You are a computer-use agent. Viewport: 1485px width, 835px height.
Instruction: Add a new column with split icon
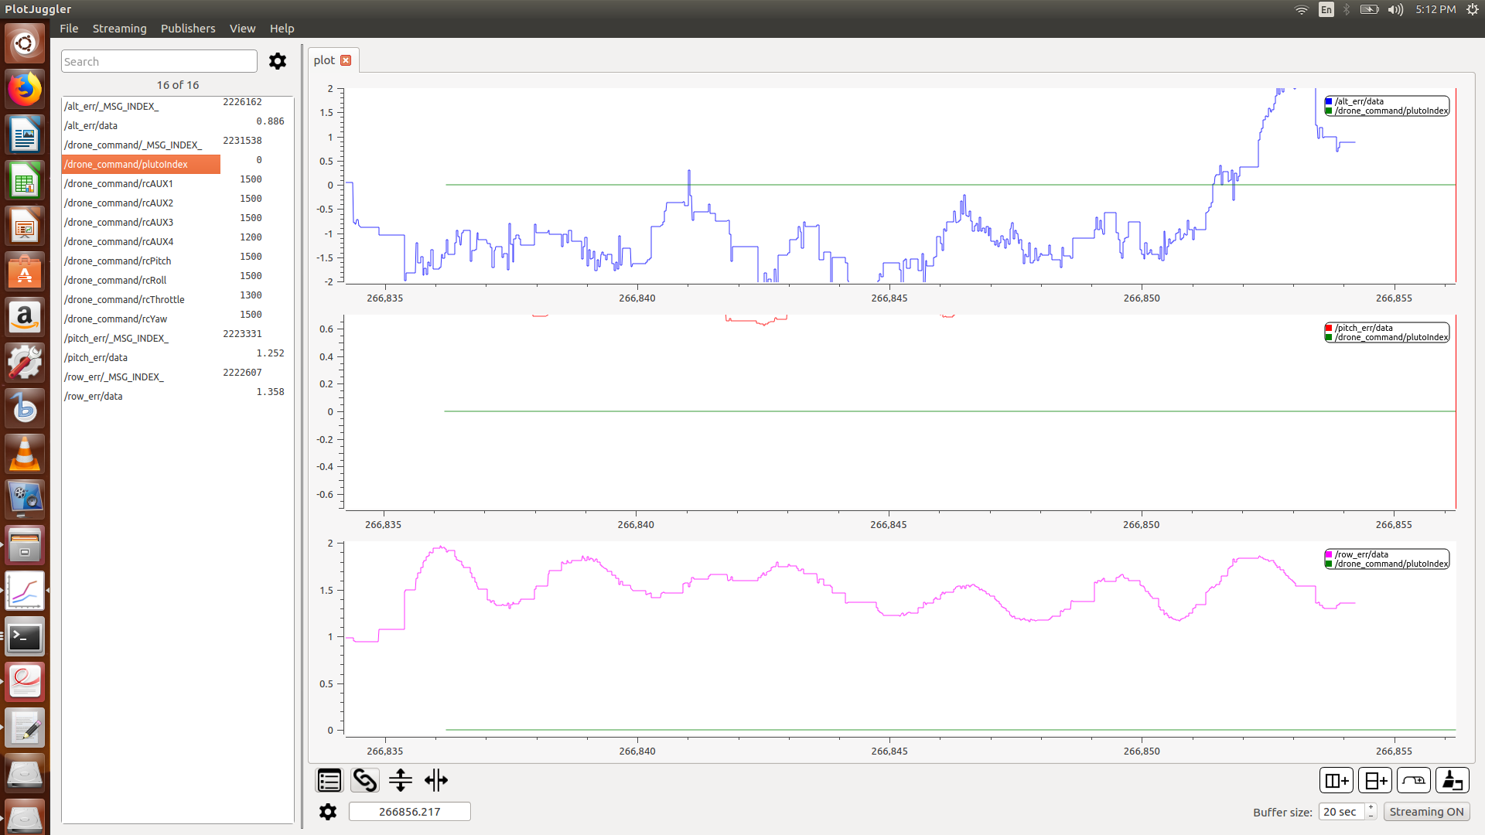click(1336, 781)
